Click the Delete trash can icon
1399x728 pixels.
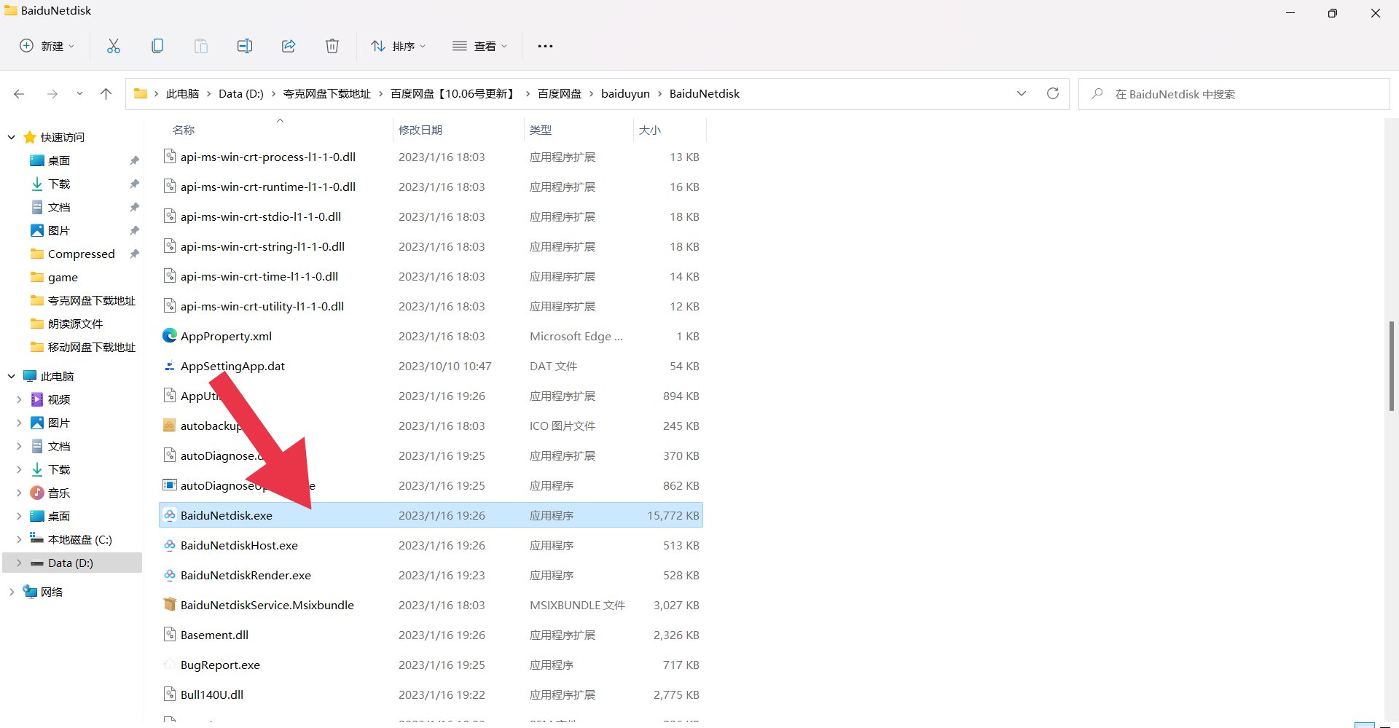(x=332, y=46)
